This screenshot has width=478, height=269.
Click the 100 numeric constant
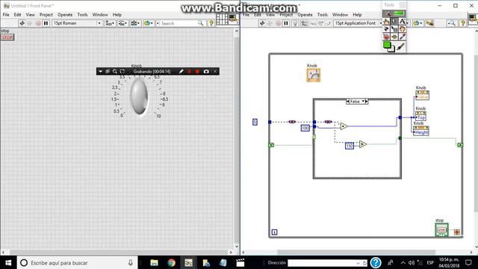305,128
